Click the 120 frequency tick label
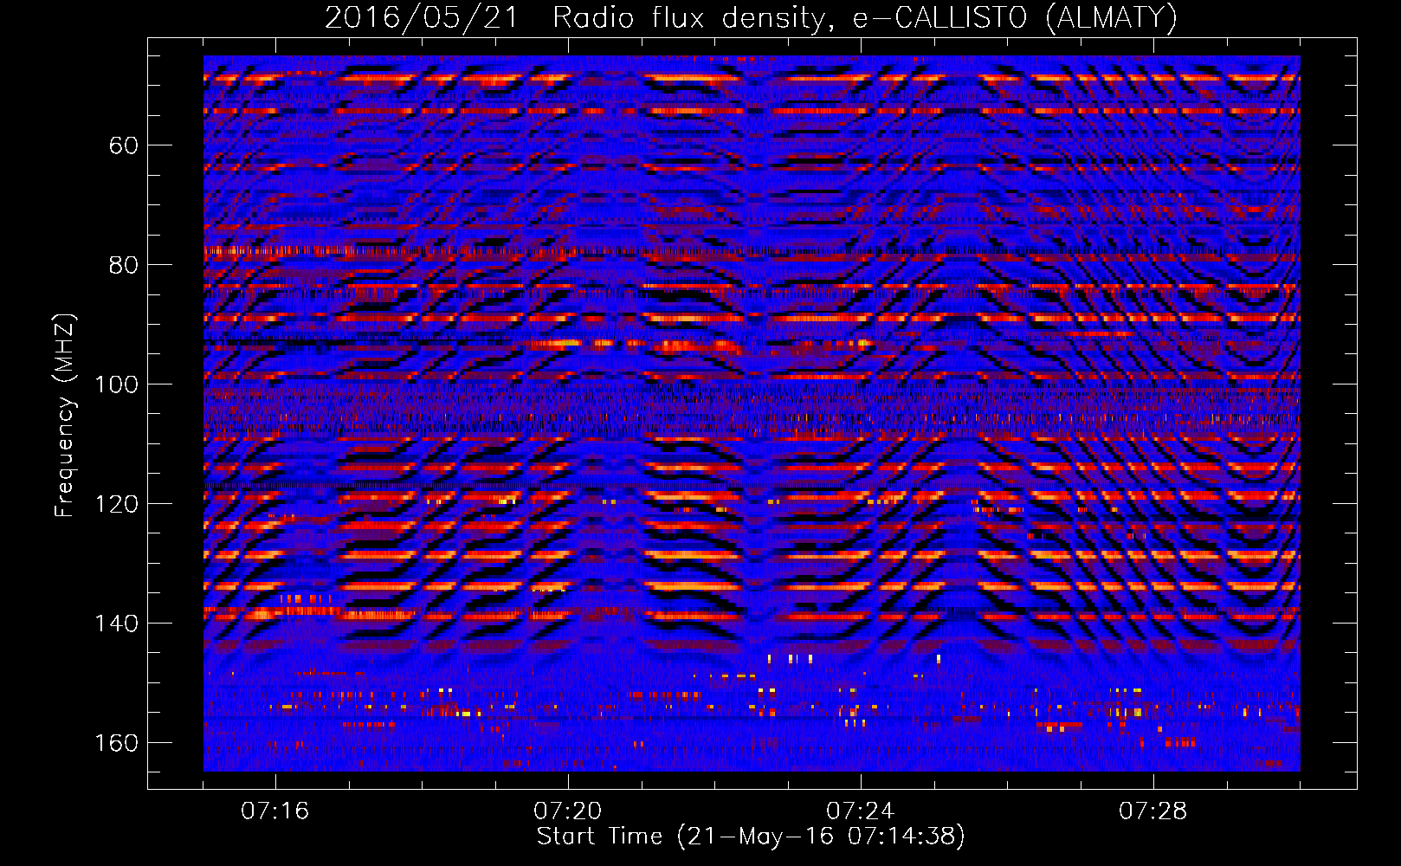1401x866 pixels. pos(116,504)
